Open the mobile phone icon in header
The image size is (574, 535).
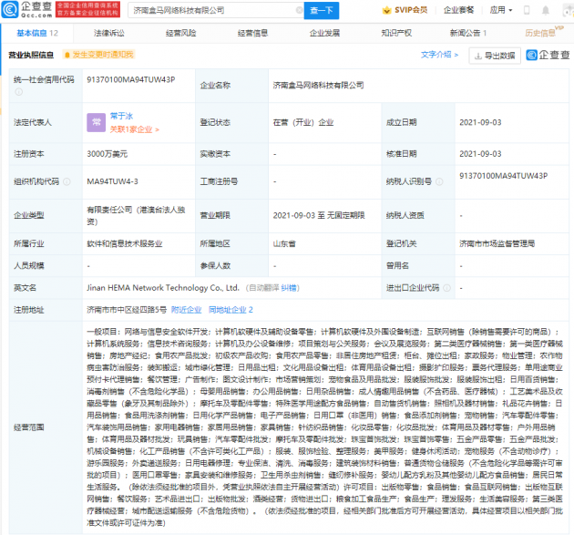tap(527, 10)
